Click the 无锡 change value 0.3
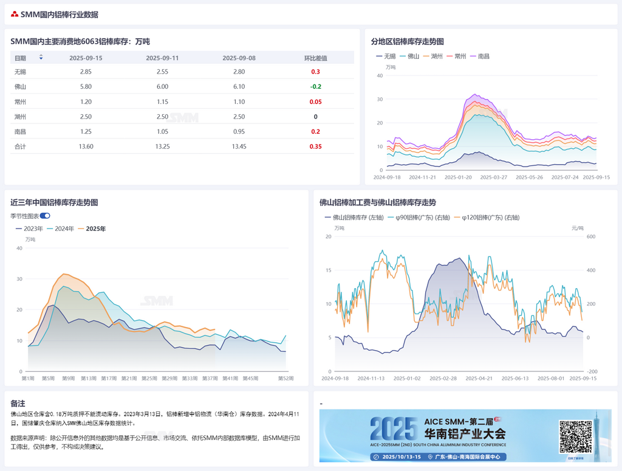 (x=315, y=72)
